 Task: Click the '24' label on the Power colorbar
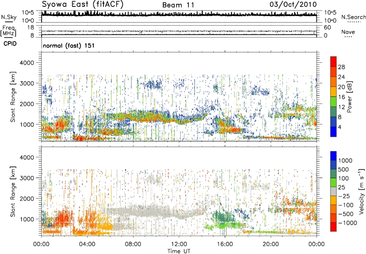tap(341, 77)
